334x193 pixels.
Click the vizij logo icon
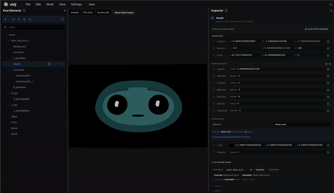pyautogui.click(x=6, y=4)
